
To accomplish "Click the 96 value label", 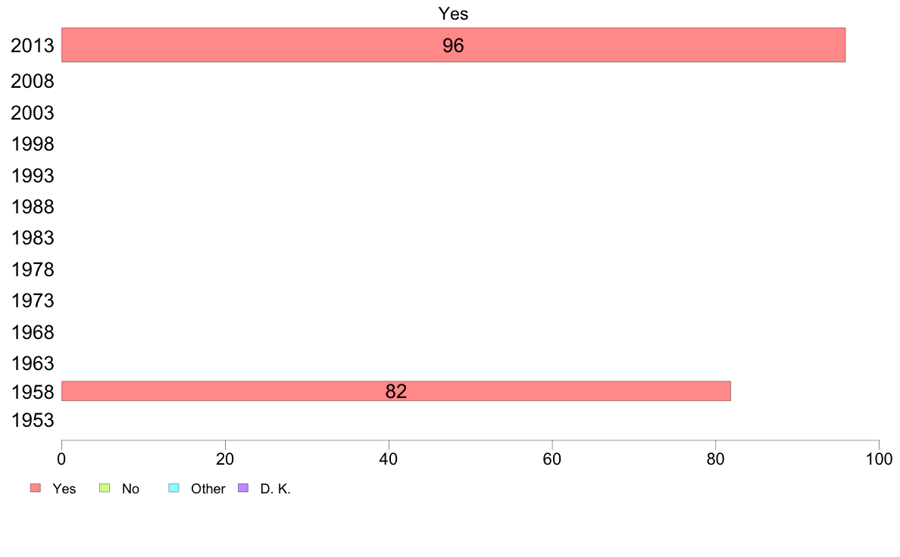I will coord(453,46).
